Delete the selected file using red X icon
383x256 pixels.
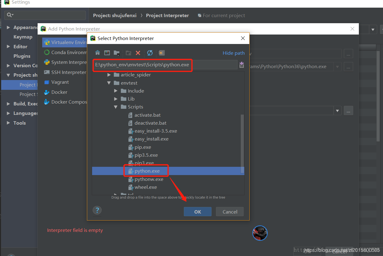(138, 53)
